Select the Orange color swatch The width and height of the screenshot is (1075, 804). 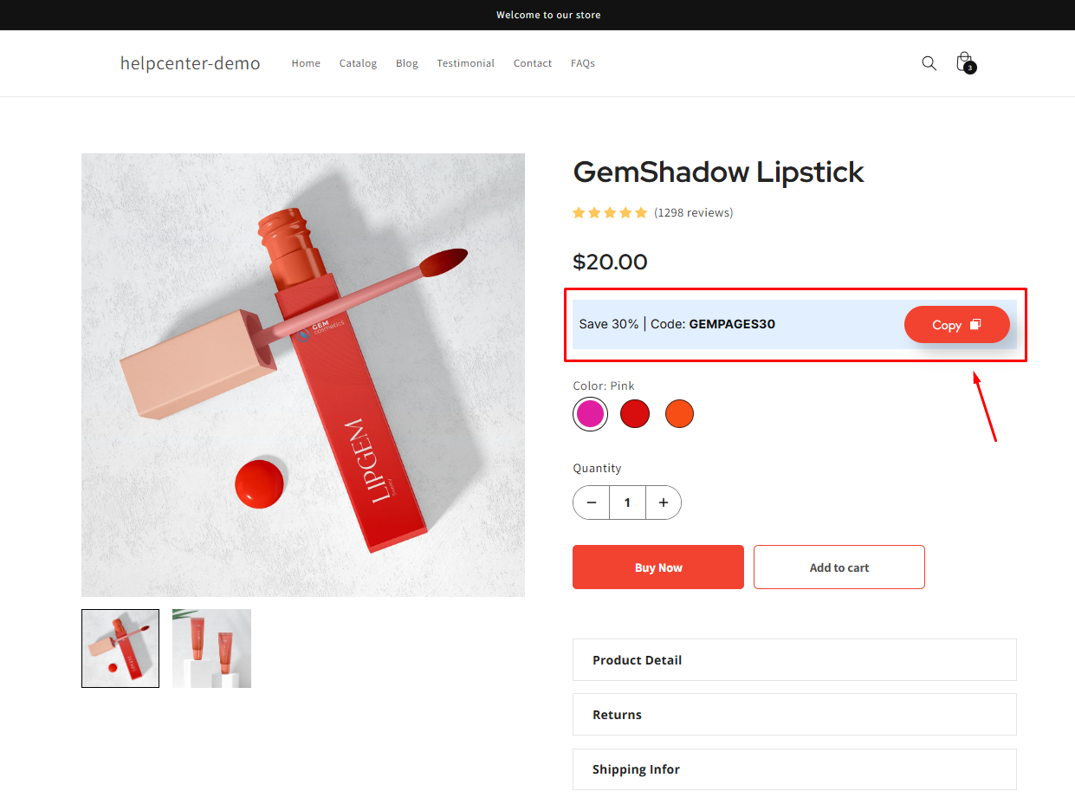pyautogui.click(x=679, y=413)
